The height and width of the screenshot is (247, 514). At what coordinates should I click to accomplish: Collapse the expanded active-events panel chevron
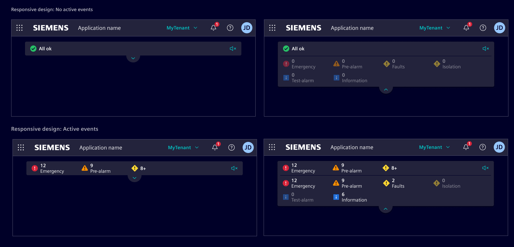385,209
